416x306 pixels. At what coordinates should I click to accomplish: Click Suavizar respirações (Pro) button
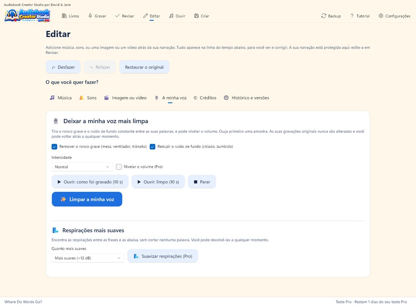tap(163, 256)
